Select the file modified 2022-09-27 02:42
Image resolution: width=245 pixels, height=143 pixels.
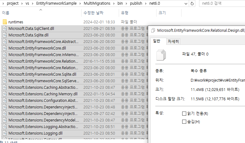pos(74,113)
